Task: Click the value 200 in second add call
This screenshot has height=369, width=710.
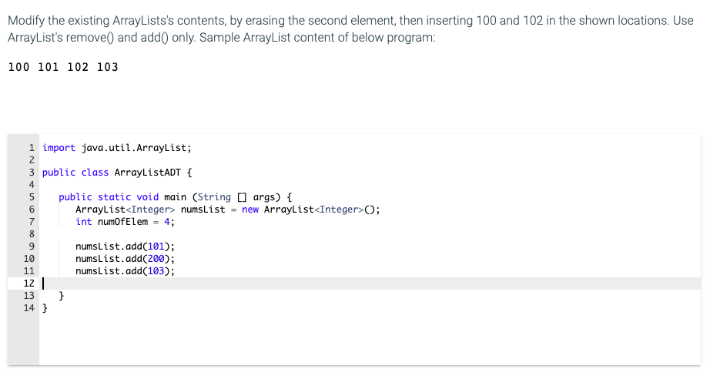Action: click(x=156, y=259)
